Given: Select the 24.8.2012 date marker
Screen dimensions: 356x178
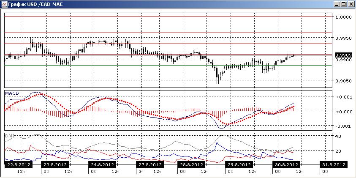Looking at the screenshot, I should (x=102, y=164).
